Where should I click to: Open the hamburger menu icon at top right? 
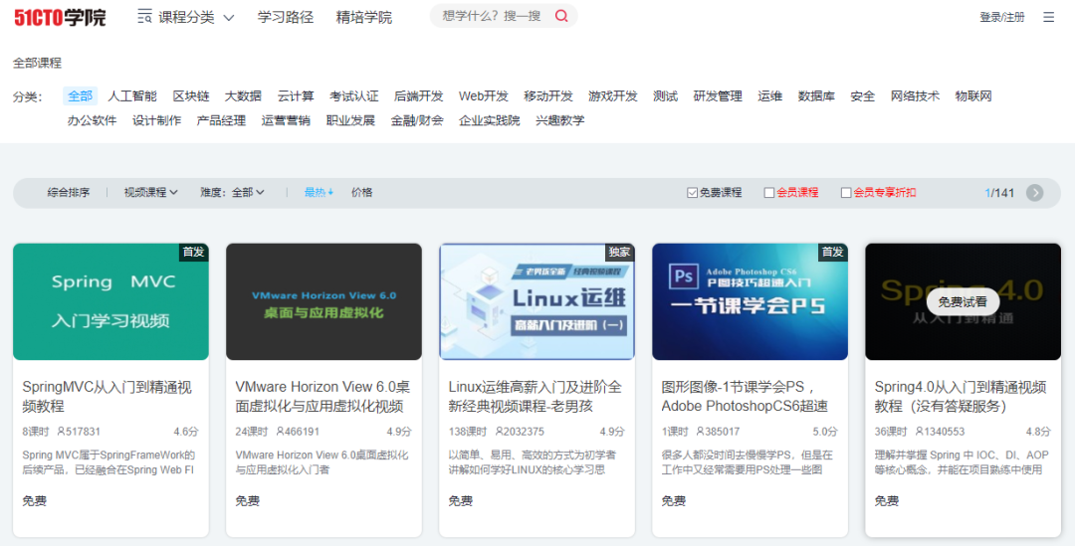pyautogui.click(x=1048, y=17)
